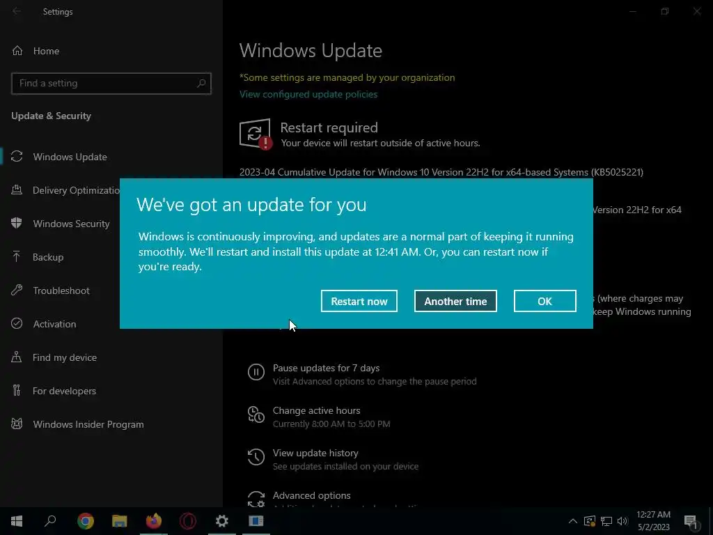The width and height of the screenshot is (713, 535).
Task: Click the Update & Security heading
Action: pyautogui.click(x=51, y=116)
